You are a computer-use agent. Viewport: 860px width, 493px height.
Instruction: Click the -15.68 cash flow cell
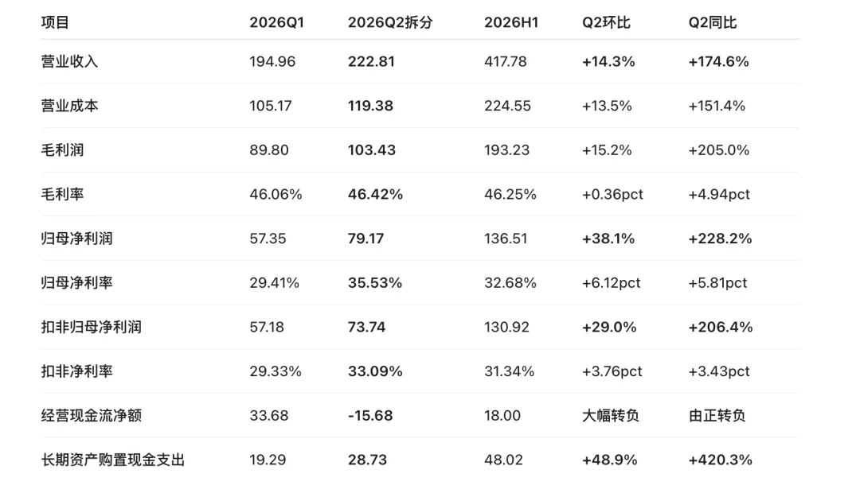pos(370,415)
